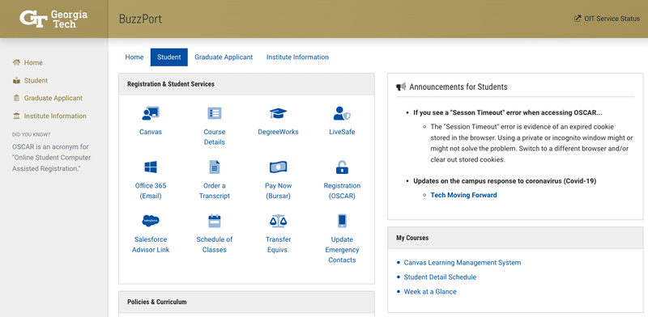This screenshot has height=317, width=648.
Task: Open the Salesforce cloud icon
Action: (151, 221)
